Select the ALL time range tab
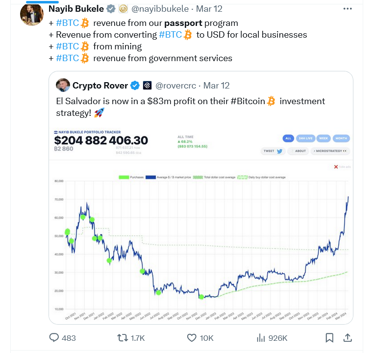 click(288, 138)
